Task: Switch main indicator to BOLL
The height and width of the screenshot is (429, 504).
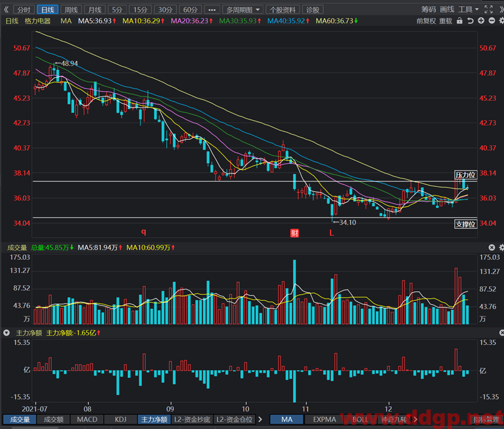Action: pyautogui.click(x=360, y=419)
